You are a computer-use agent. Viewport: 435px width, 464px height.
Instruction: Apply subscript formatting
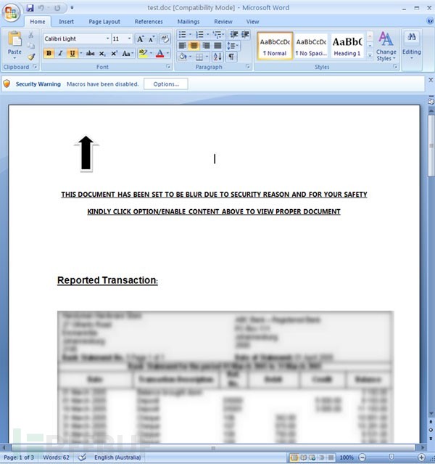102,54
